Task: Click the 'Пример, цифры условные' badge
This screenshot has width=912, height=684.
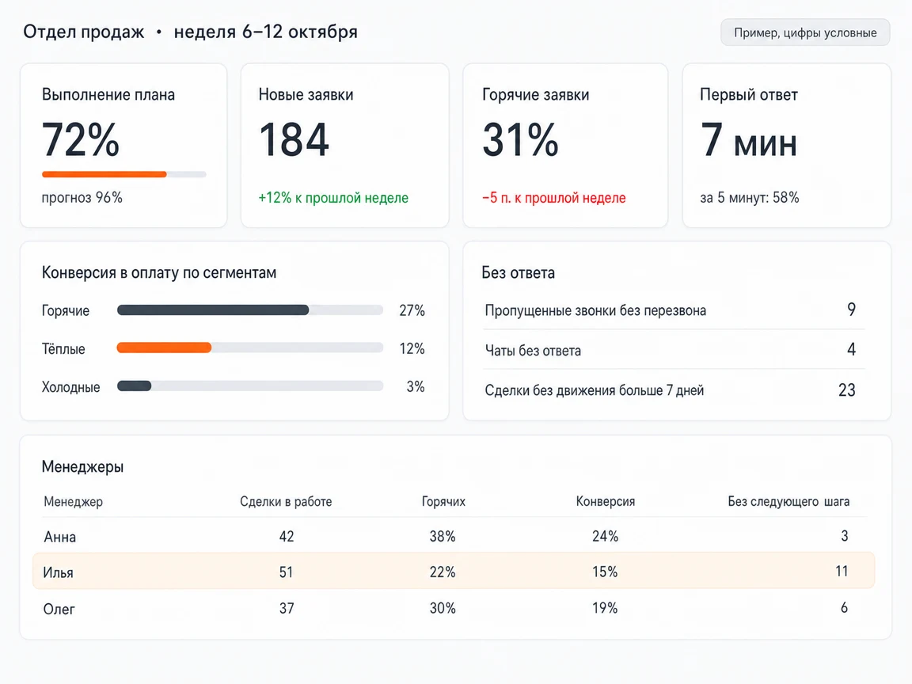Action: [x=805, y=32]
